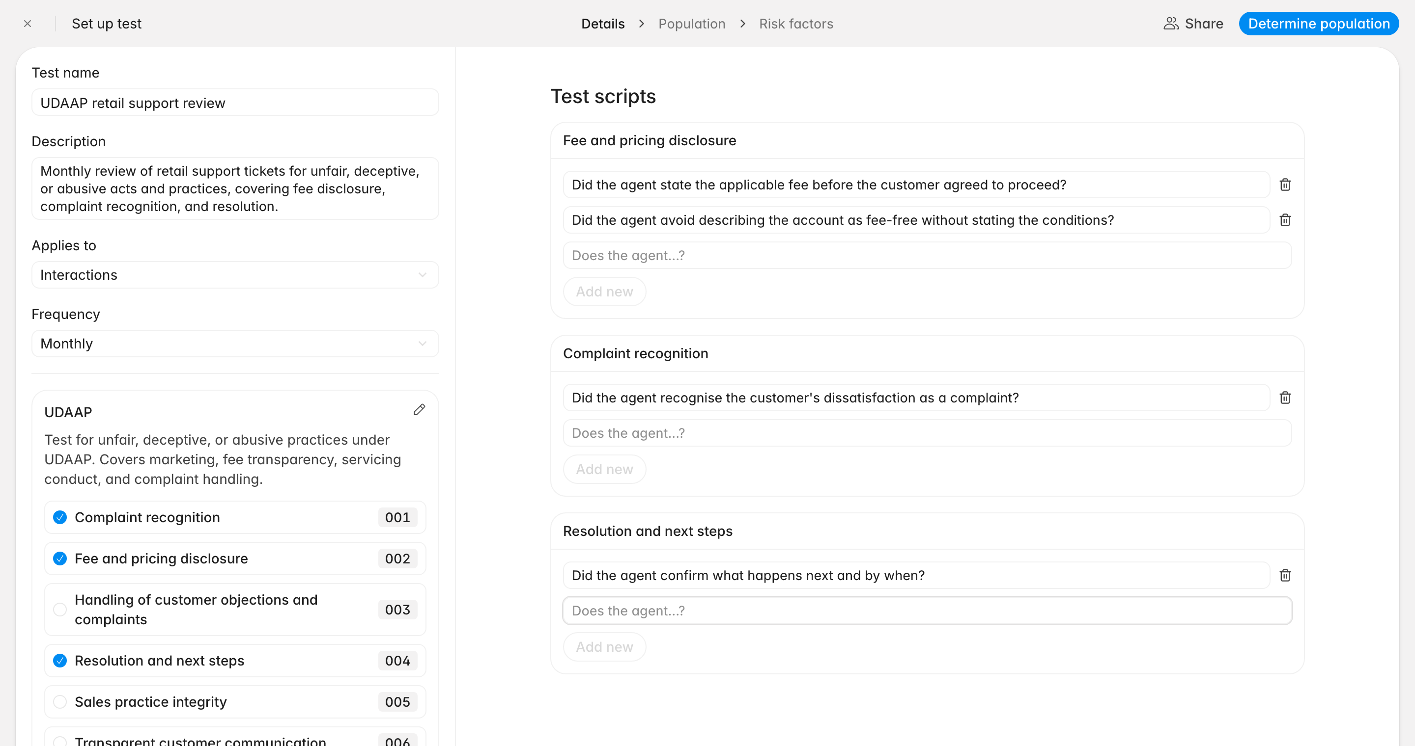Click the UDAAP section title
The width and height of the screenshot is (1415, 746).
tap(68, 412)
